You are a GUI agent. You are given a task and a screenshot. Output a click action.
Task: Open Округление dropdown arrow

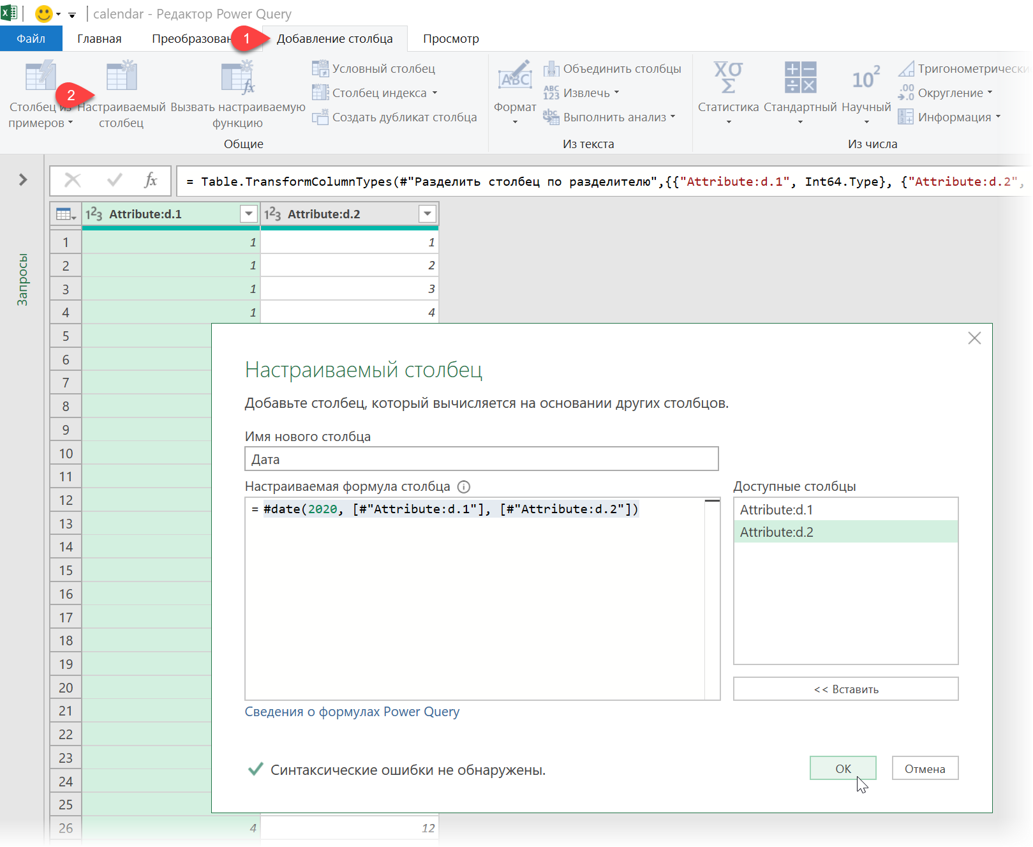pos(990,93)
